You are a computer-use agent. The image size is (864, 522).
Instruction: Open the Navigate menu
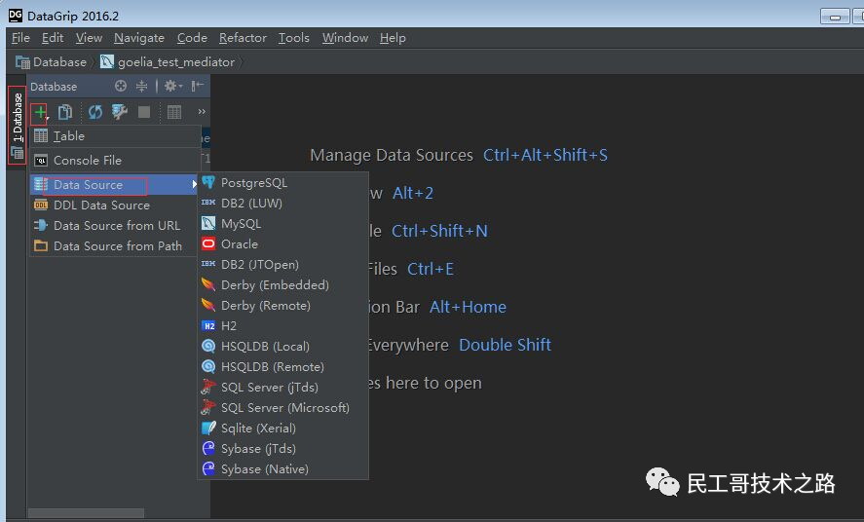139,37
